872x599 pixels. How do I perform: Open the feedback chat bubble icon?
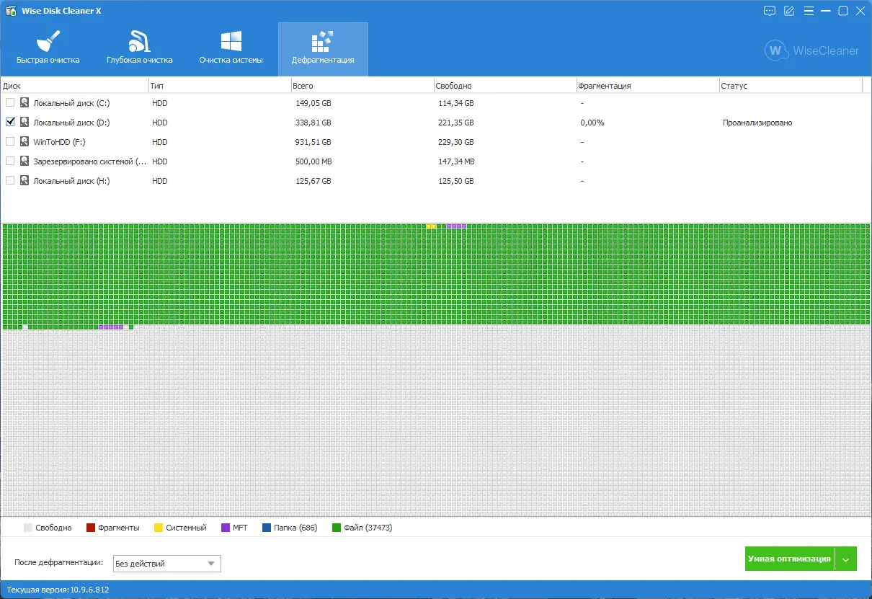click(x=770, y=11)
